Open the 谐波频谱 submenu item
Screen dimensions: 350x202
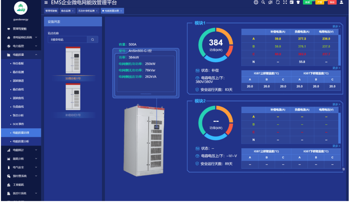[x=21, y=81]
